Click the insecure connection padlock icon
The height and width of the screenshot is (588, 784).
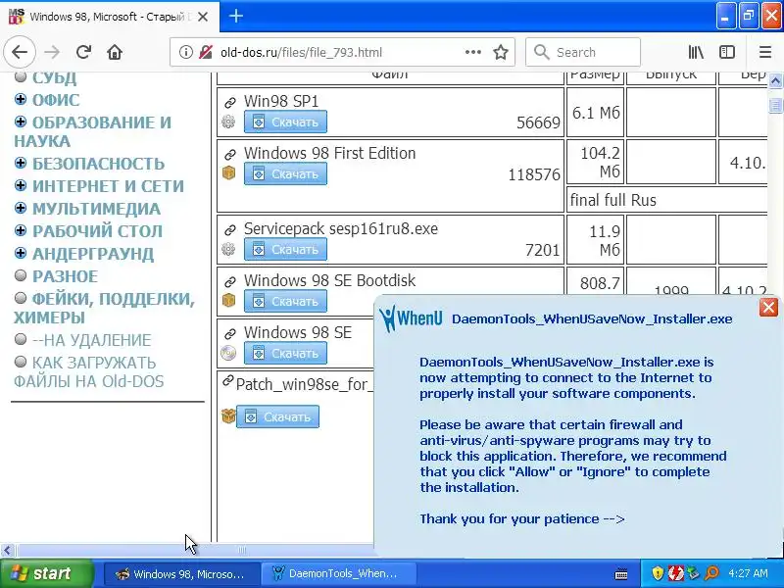coord(206,52)
